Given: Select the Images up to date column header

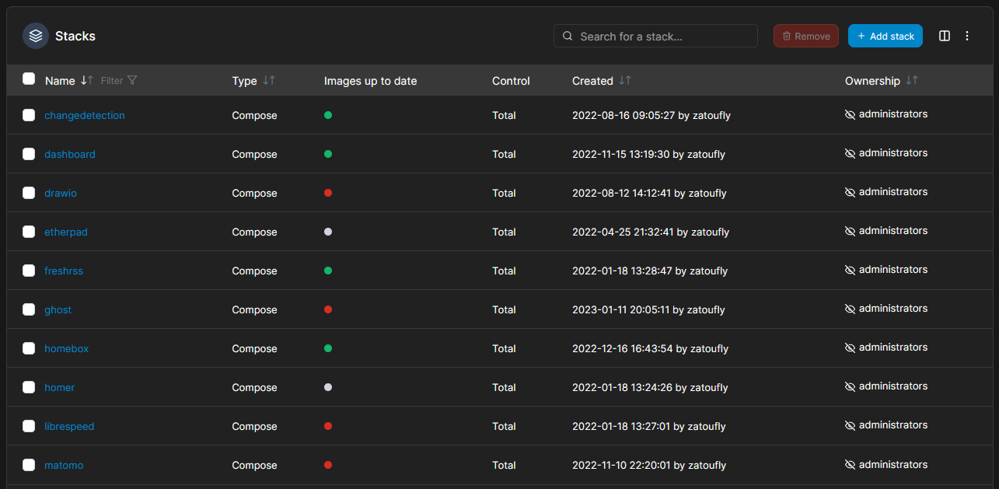Looking at the screenshot, I should (x=371, y=80).
